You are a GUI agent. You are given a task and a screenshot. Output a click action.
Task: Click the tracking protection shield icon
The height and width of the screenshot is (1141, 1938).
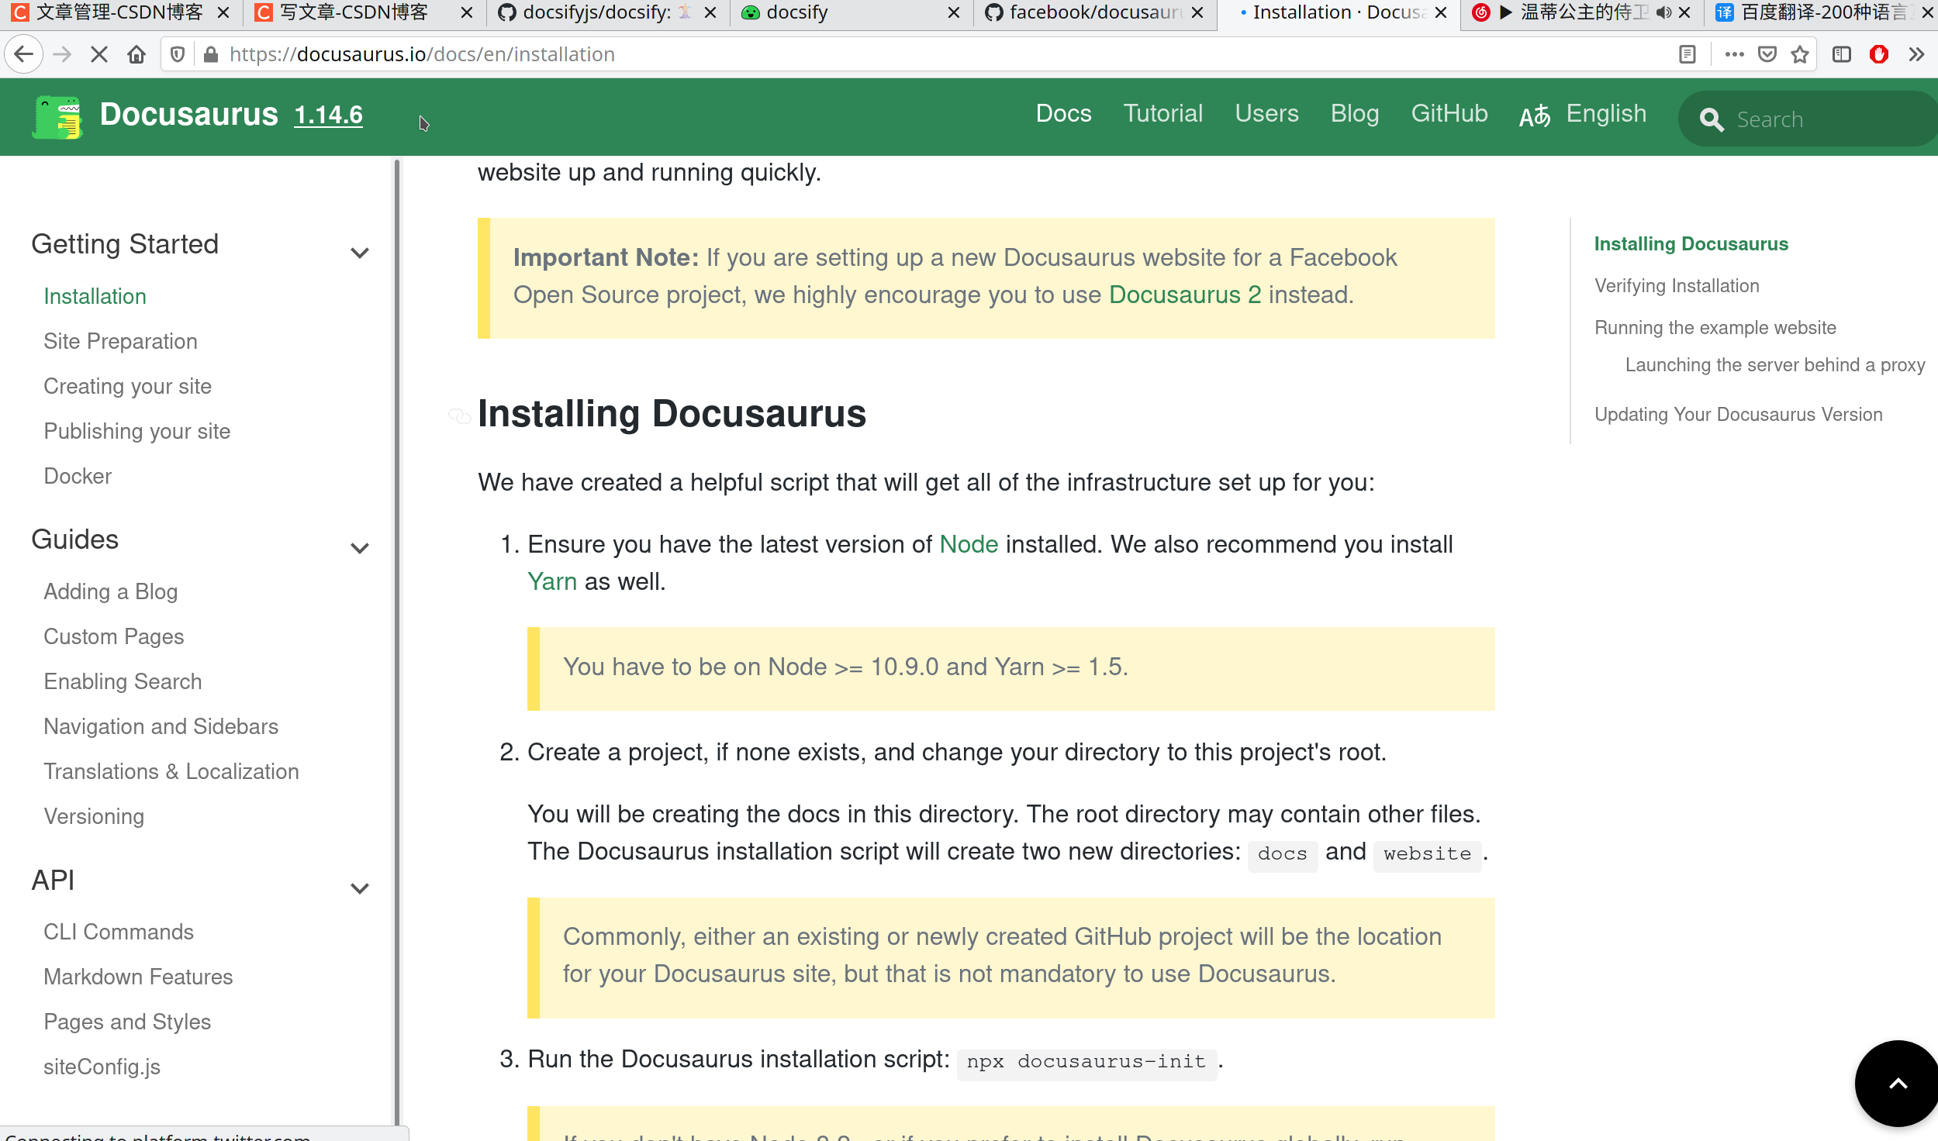tap(178, 53)
